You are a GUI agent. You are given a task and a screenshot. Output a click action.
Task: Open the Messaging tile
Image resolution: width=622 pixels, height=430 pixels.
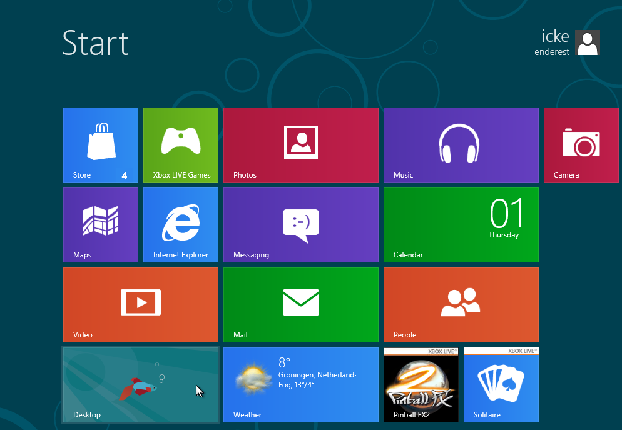(x=300, y=224)
